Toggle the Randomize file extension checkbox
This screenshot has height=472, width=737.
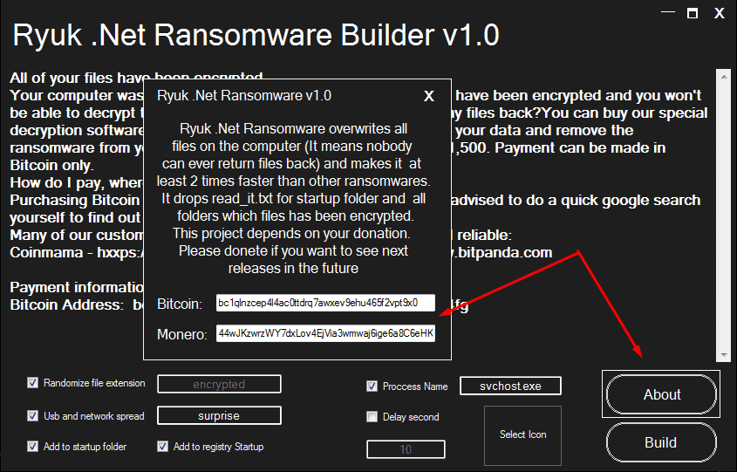pos(32,383)
